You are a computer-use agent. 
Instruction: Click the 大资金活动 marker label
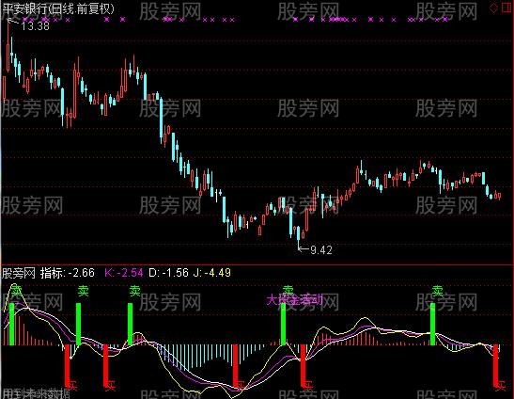295,300
